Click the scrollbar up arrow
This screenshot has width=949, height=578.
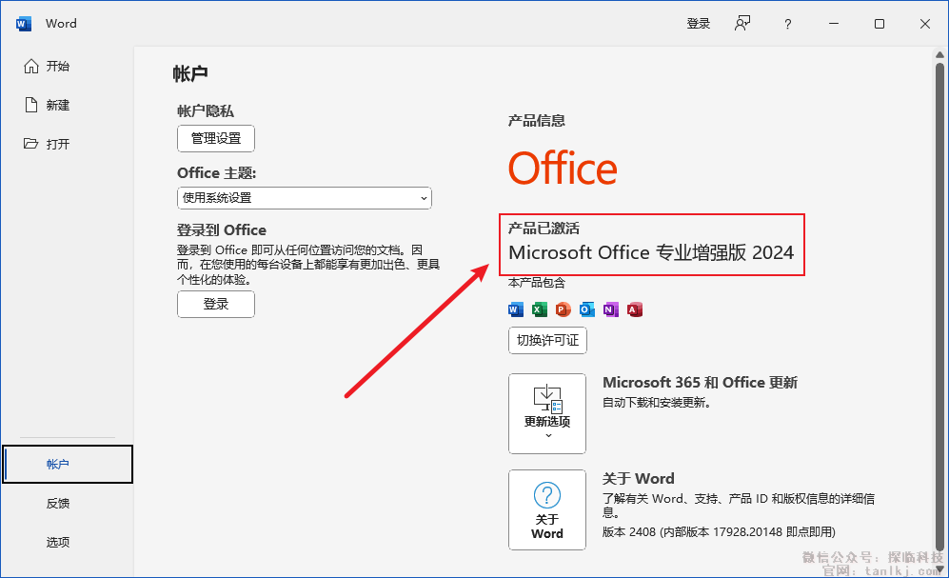pos(939,54)
